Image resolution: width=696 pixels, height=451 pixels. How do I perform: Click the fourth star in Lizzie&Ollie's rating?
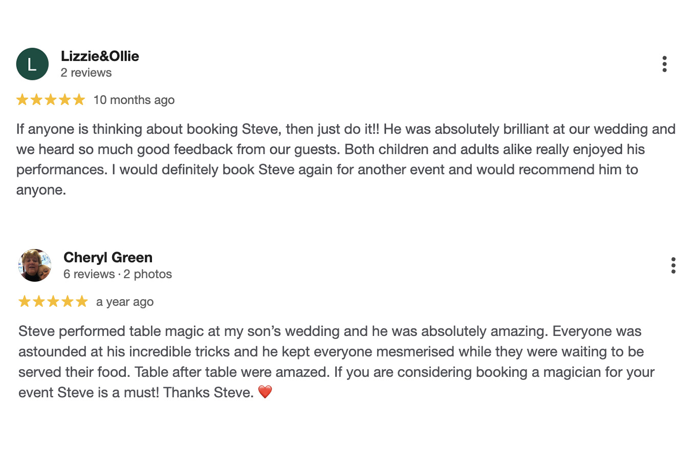click(x=64, y=99)
